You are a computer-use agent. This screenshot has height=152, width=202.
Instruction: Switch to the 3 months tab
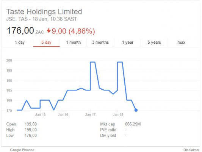pos(100,42)
